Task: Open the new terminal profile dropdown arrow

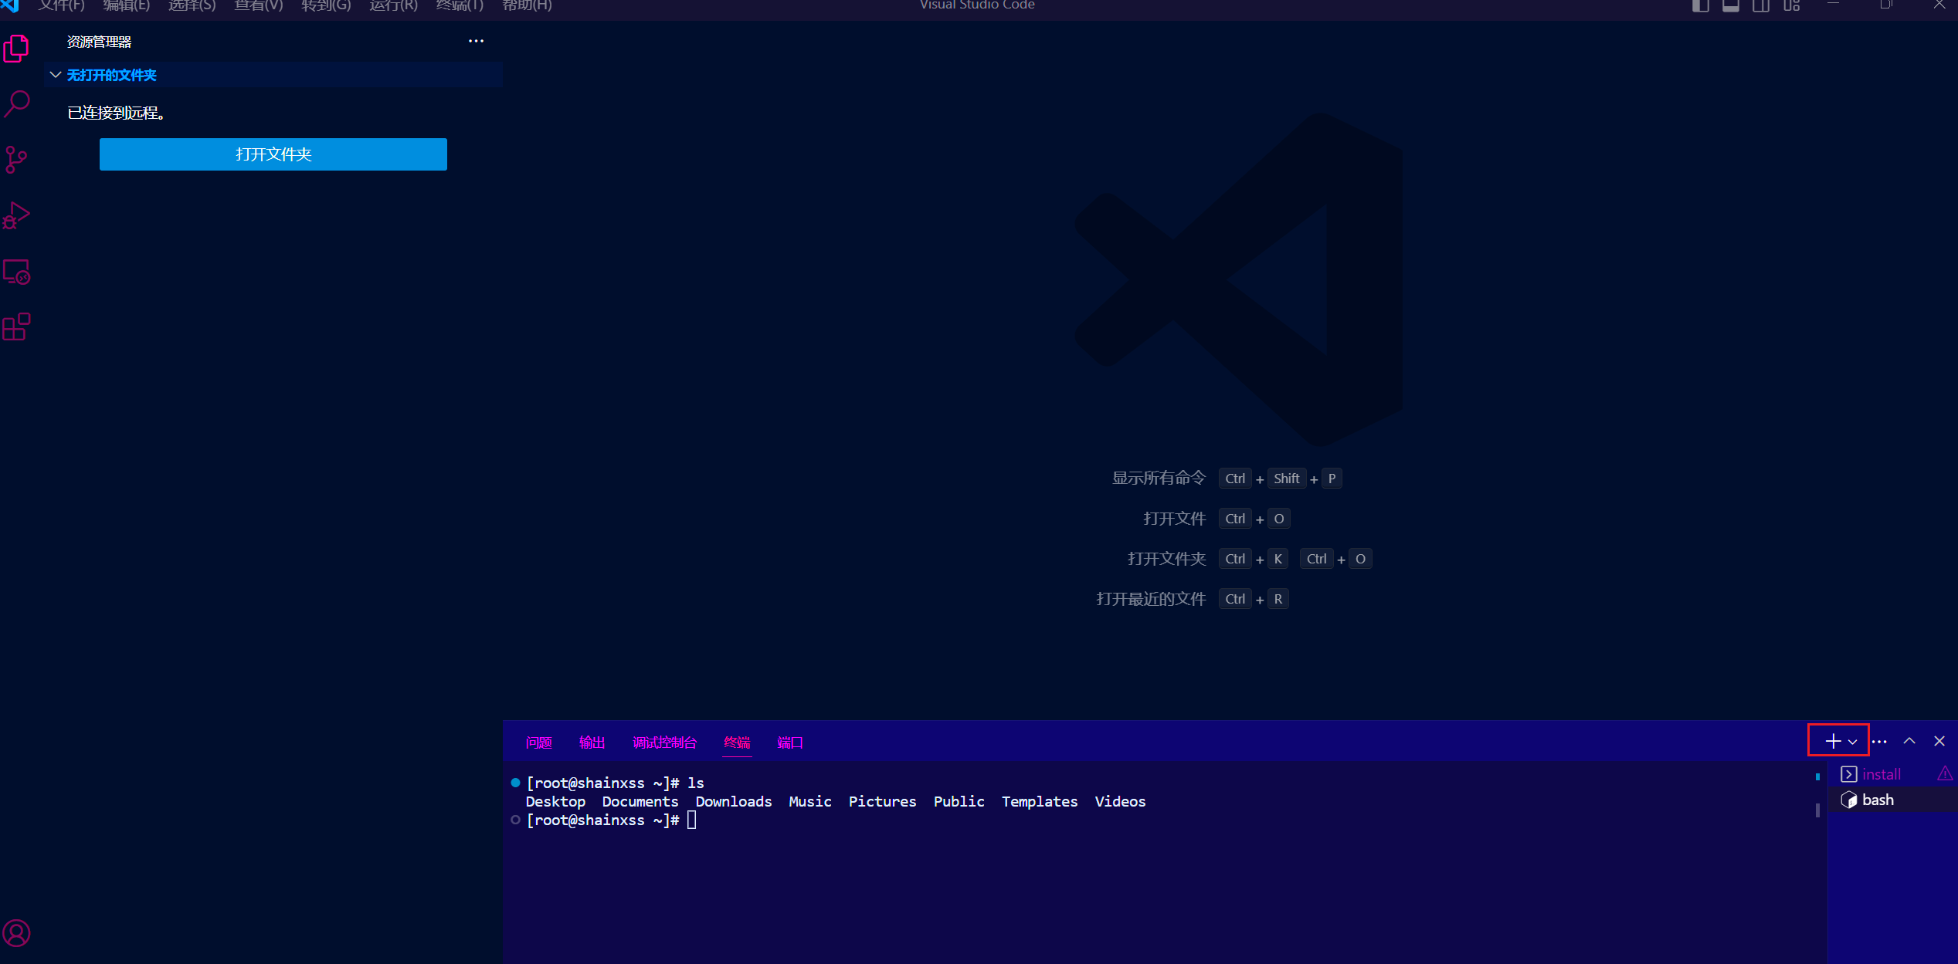Action: [x=1852, y=742]
